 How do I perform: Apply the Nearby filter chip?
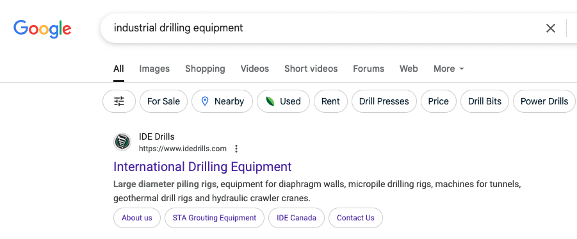coord(222,101)
